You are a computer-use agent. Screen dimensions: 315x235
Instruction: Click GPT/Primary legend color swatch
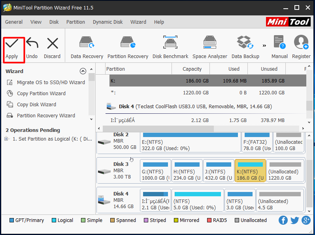pyautogui.click(x=11, y=220)
